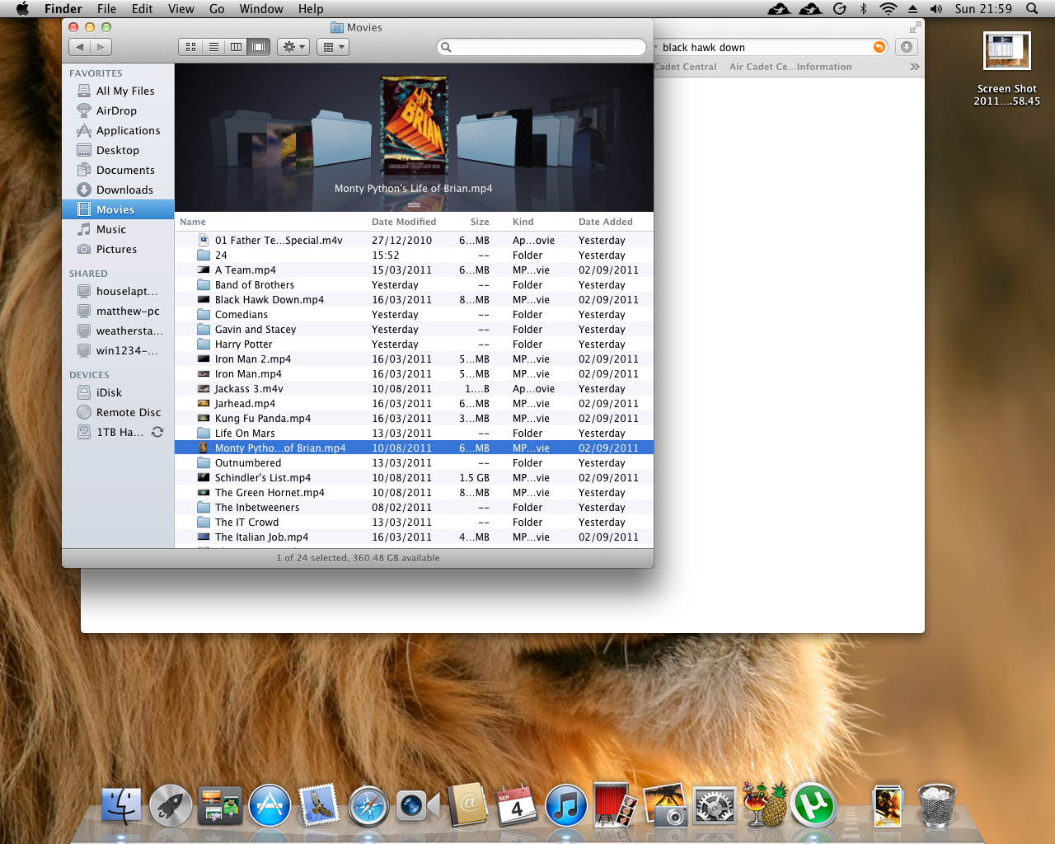This screenshot has width=1055, height=844.
Task: Go forward with the Finder forward arrow
Action: tap(101, 47)
